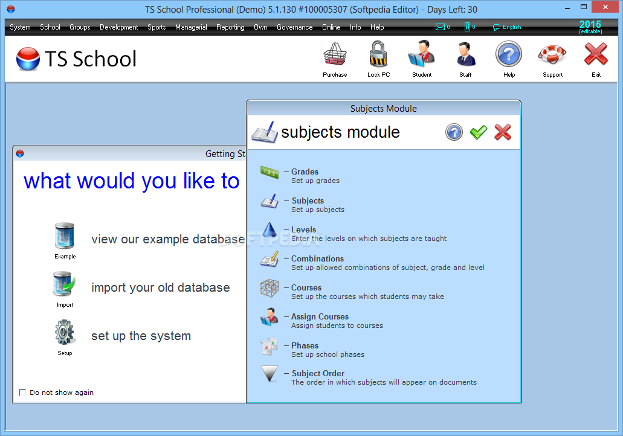Screen dimensions: 623x436
Task: Open the Groups menu
Action: (80, 27)
